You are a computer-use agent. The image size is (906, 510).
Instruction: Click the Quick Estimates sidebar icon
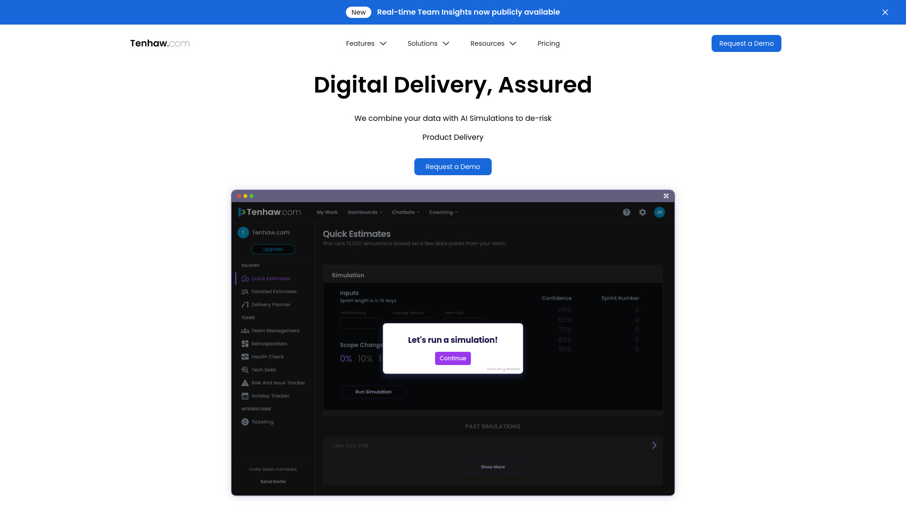click(245, 278)
